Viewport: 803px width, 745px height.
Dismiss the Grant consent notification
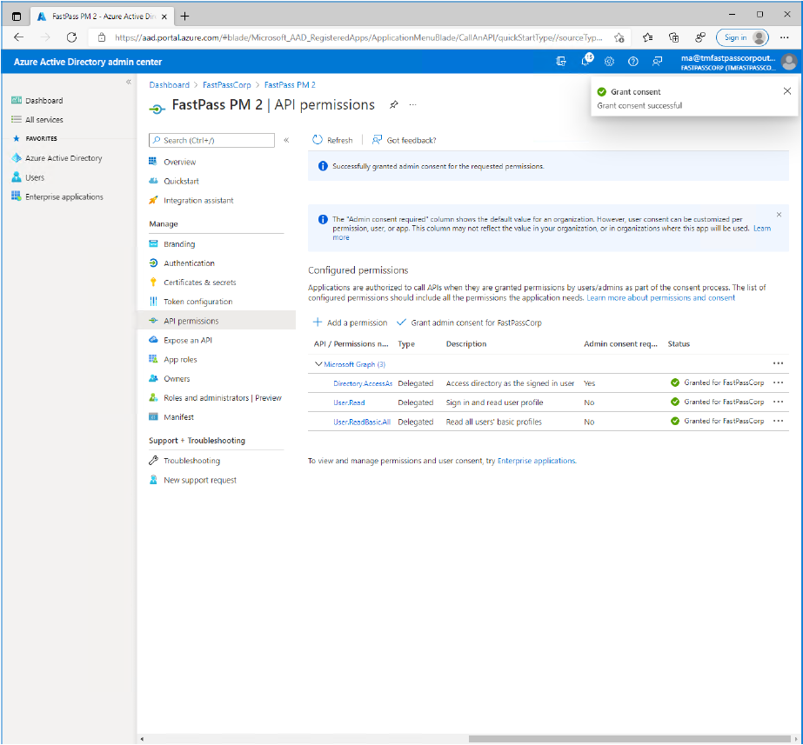tap(787, 91)
